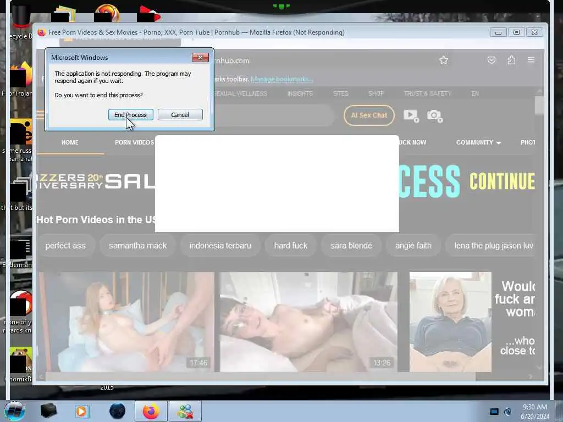
Task: Open the Trust & Safety link
Action: tap(427, 93)
